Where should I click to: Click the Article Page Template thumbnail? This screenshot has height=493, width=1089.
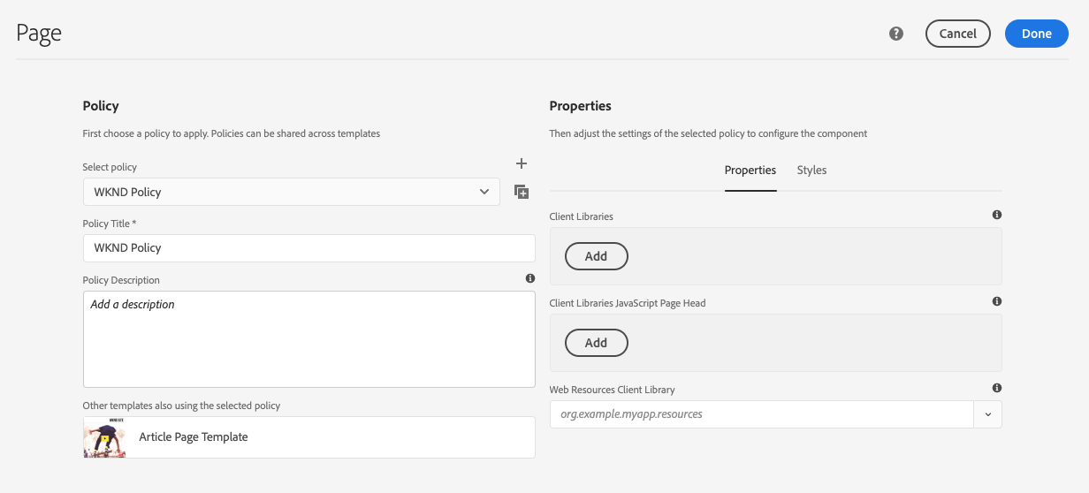(104, 437)
